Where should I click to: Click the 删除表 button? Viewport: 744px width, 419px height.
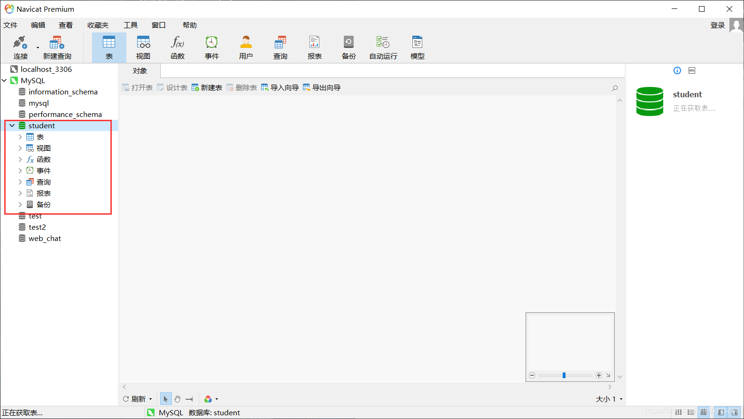(x=242, y=88)
